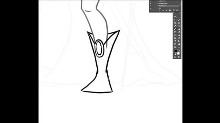This screenshot has width=220, height=123.
Task: Select the Clone Stamp tool
Action: [x=179, y=29]
